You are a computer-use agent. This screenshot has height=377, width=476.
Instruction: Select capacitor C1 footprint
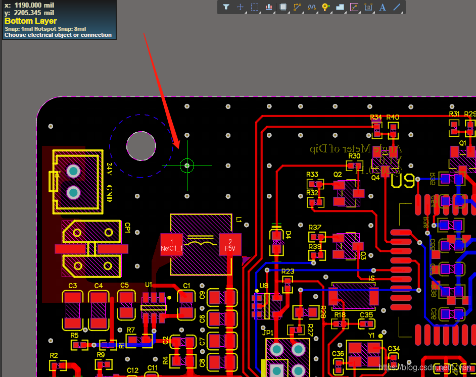pyautogui.click(x=186, y=305)
